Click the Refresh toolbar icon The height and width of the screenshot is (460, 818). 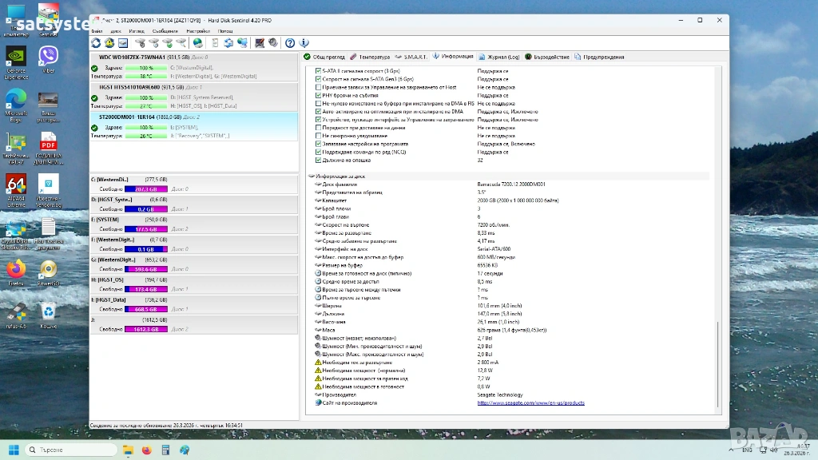[x=97, y=43]
